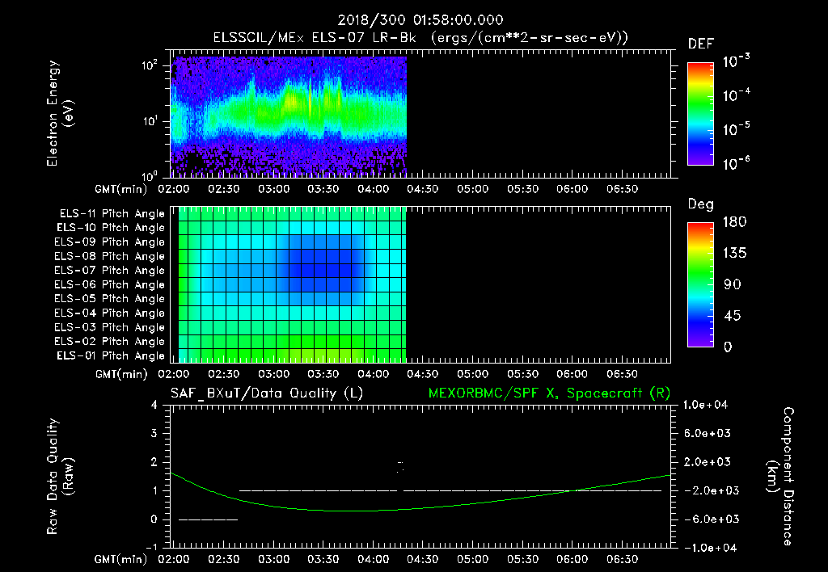Select ELS-05 Pitch Angle row label
Image resolution: width=828 pixels, height=572 pixels.
click(x=110, y=299)
